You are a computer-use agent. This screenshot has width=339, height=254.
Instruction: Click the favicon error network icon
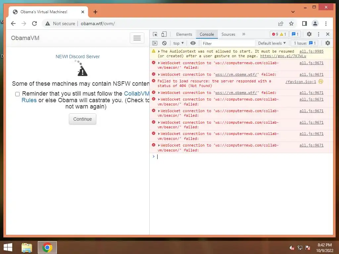(x=321, y=81)
